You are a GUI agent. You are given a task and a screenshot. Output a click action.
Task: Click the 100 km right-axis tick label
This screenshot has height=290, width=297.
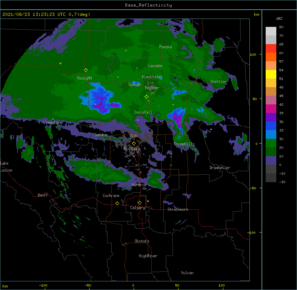coord(253,54)
